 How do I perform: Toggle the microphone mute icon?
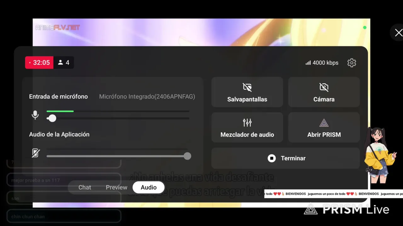click(x=35, y=115)
